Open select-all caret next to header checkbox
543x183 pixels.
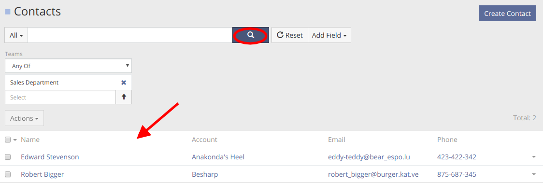15,140
